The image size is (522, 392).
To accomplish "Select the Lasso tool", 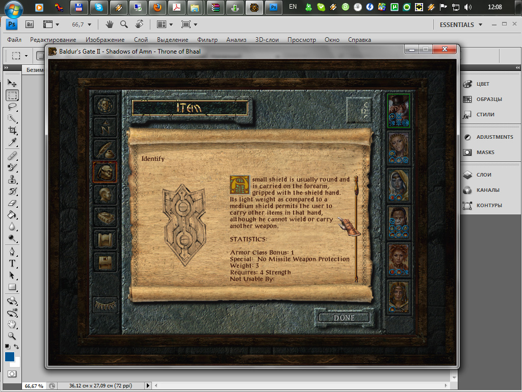I will click(x=12, y=107).
